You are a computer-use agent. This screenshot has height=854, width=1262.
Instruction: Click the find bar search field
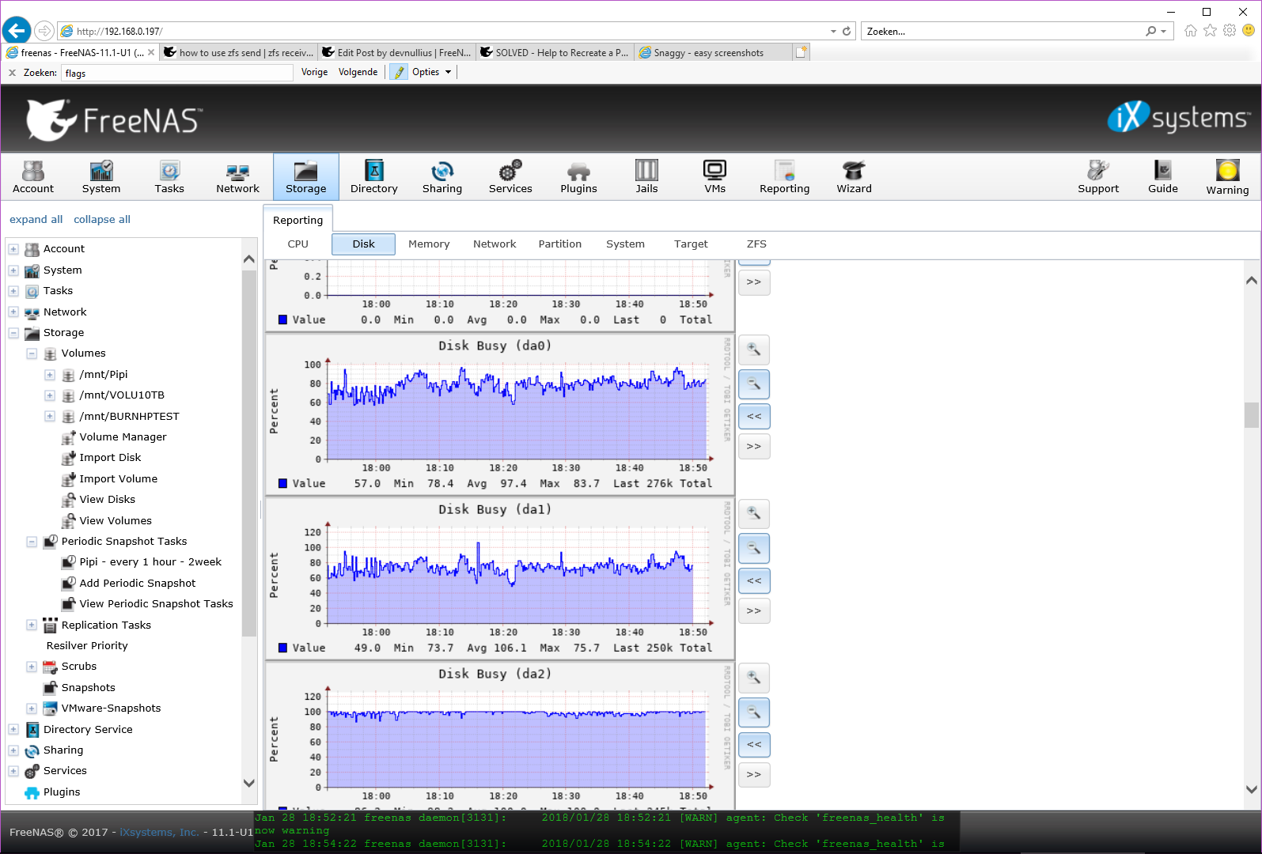click(176, 73)
